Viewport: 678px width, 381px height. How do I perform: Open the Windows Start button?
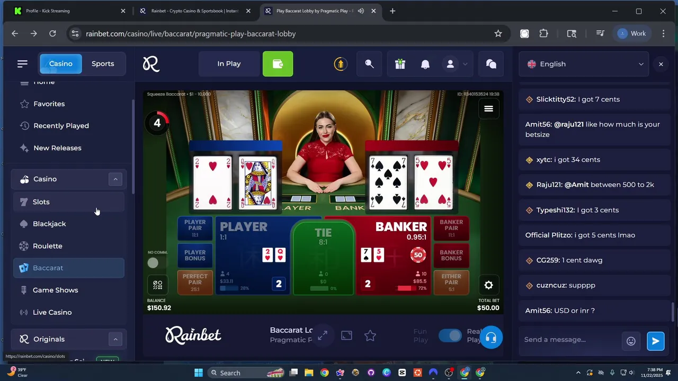[x=199, y=373]
